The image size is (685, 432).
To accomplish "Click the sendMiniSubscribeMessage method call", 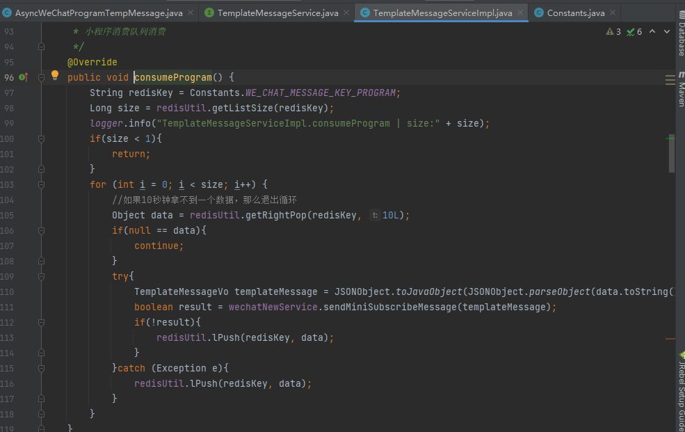I will point(389,307).
